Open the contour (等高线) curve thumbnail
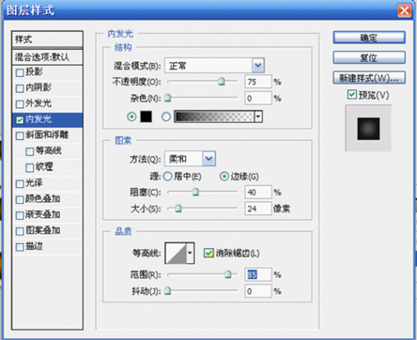 [176, 253]
